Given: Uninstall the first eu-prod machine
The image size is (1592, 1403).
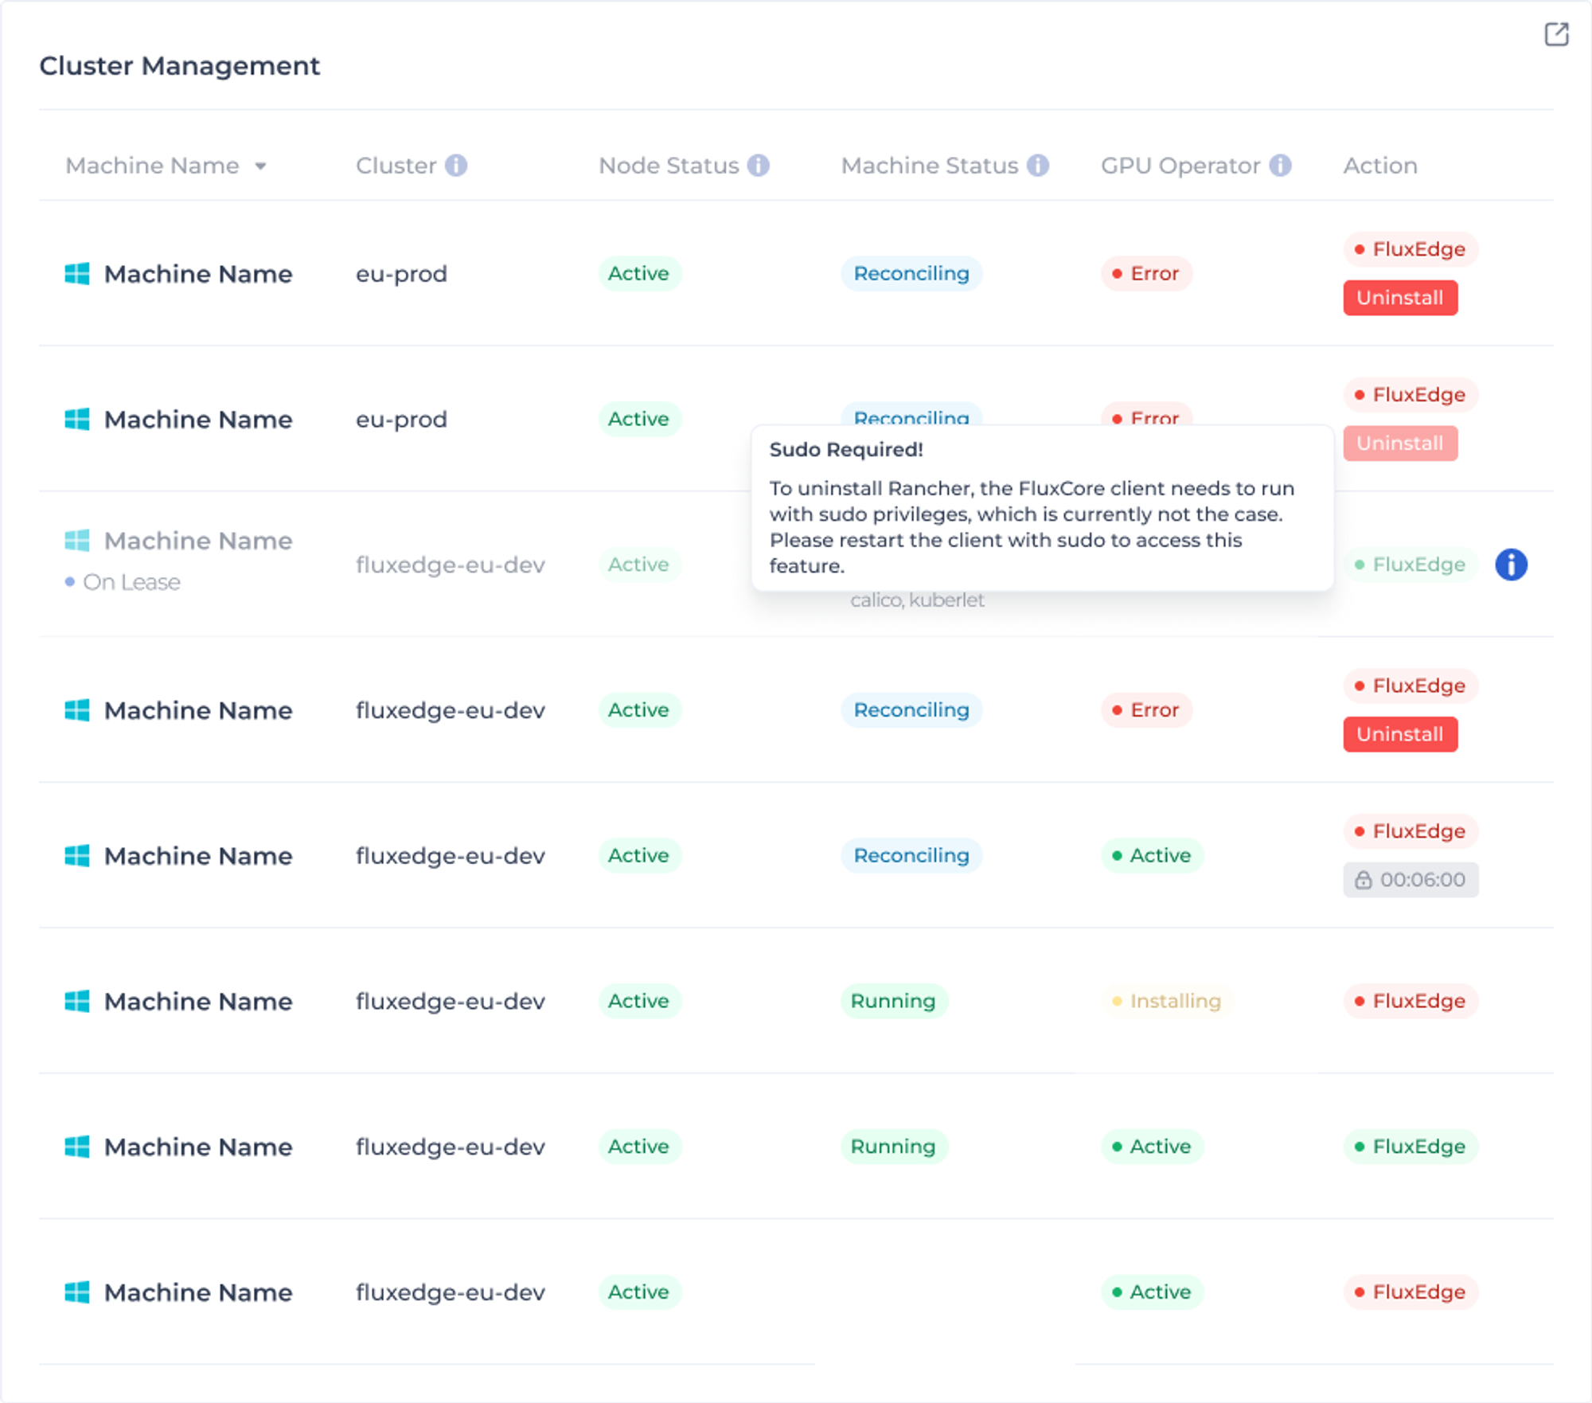Looking at the screenshot, I should [x=1400, y=298].
